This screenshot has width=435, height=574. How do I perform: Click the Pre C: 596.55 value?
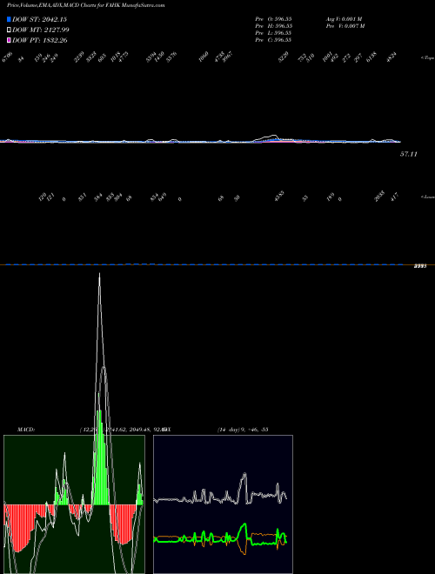[x=273, y=39]
